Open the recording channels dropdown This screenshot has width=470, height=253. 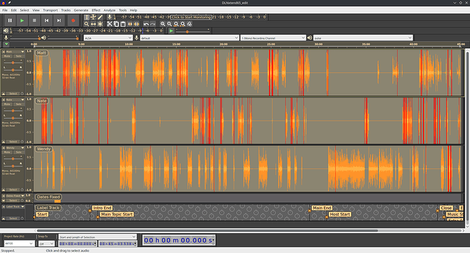(273, 38)
